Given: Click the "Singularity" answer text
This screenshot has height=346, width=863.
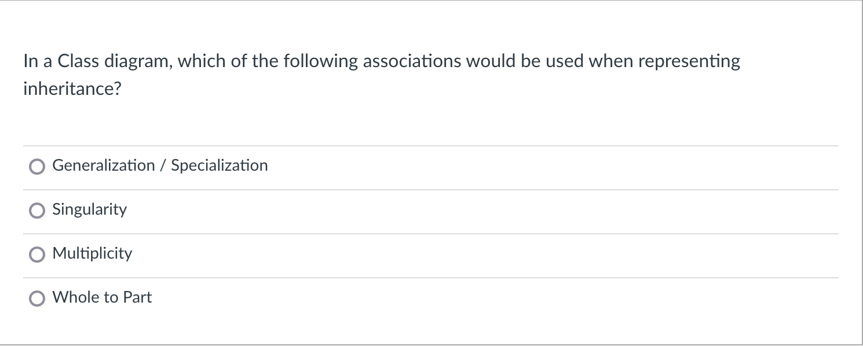Looking at the screenshot, I should click(x=89, y=209).
